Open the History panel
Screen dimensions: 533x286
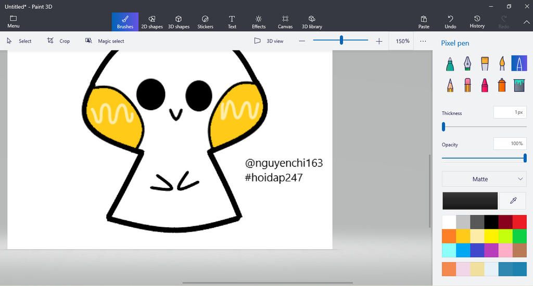point(477,22)
